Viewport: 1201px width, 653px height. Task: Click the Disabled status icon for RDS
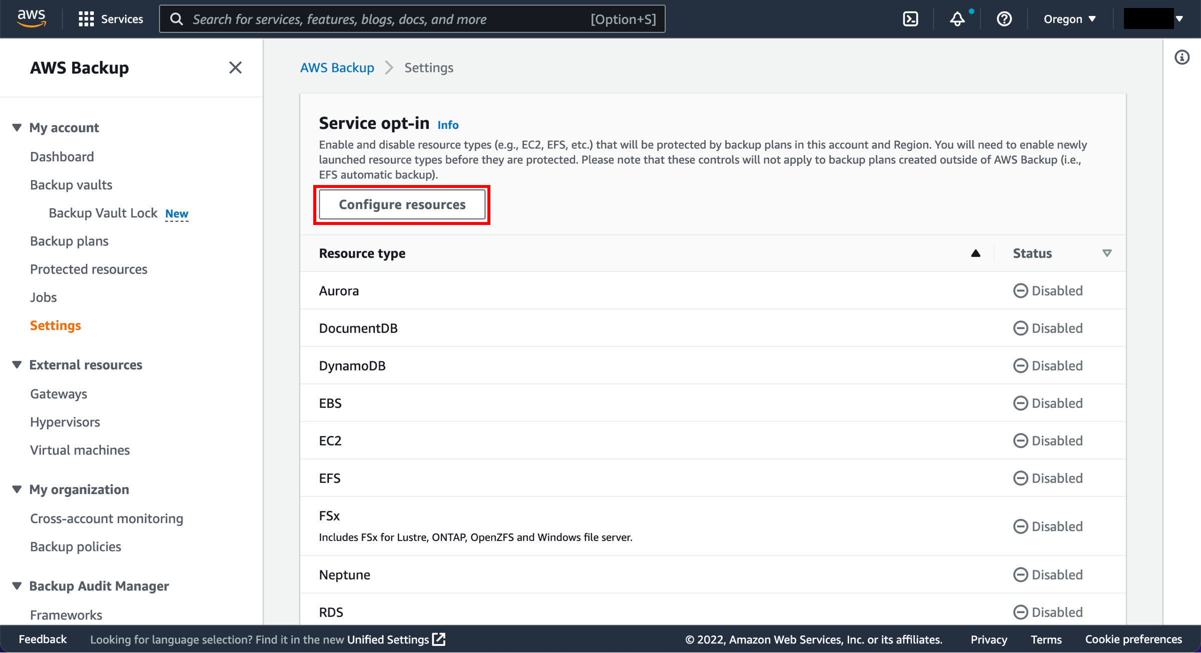1020,612
